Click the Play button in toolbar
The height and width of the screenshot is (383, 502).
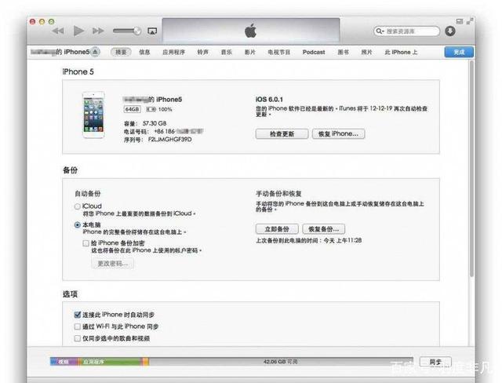pyautogui.click(x=78, y=31)
